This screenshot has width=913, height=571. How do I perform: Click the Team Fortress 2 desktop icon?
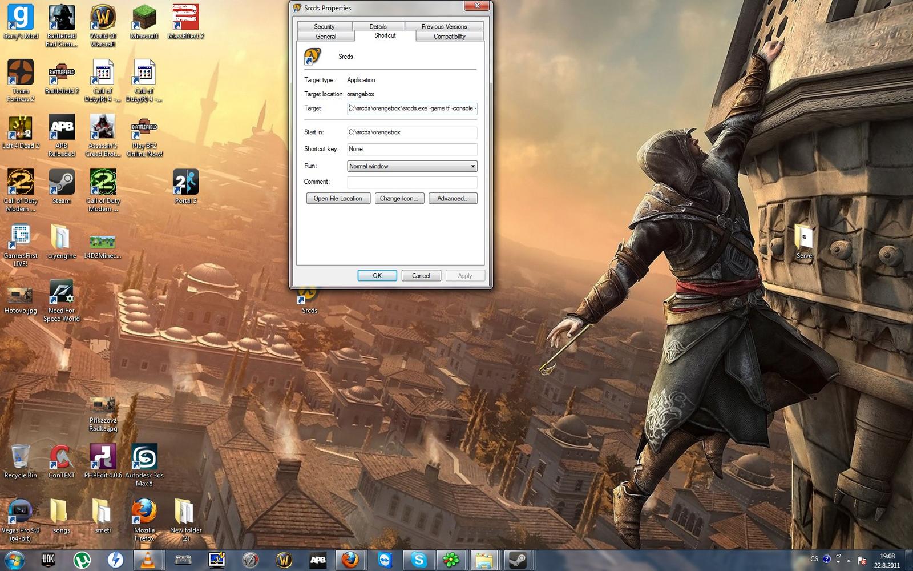click(21, 81)
